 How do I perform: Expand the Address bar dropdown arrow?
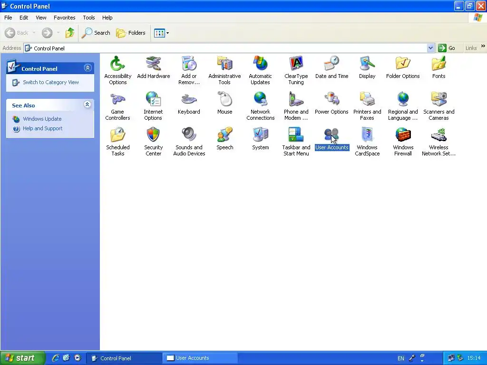(x=430, y=48)
